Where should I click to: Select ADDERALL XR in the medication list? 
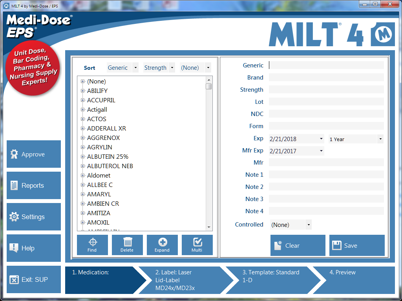(107, 129)
